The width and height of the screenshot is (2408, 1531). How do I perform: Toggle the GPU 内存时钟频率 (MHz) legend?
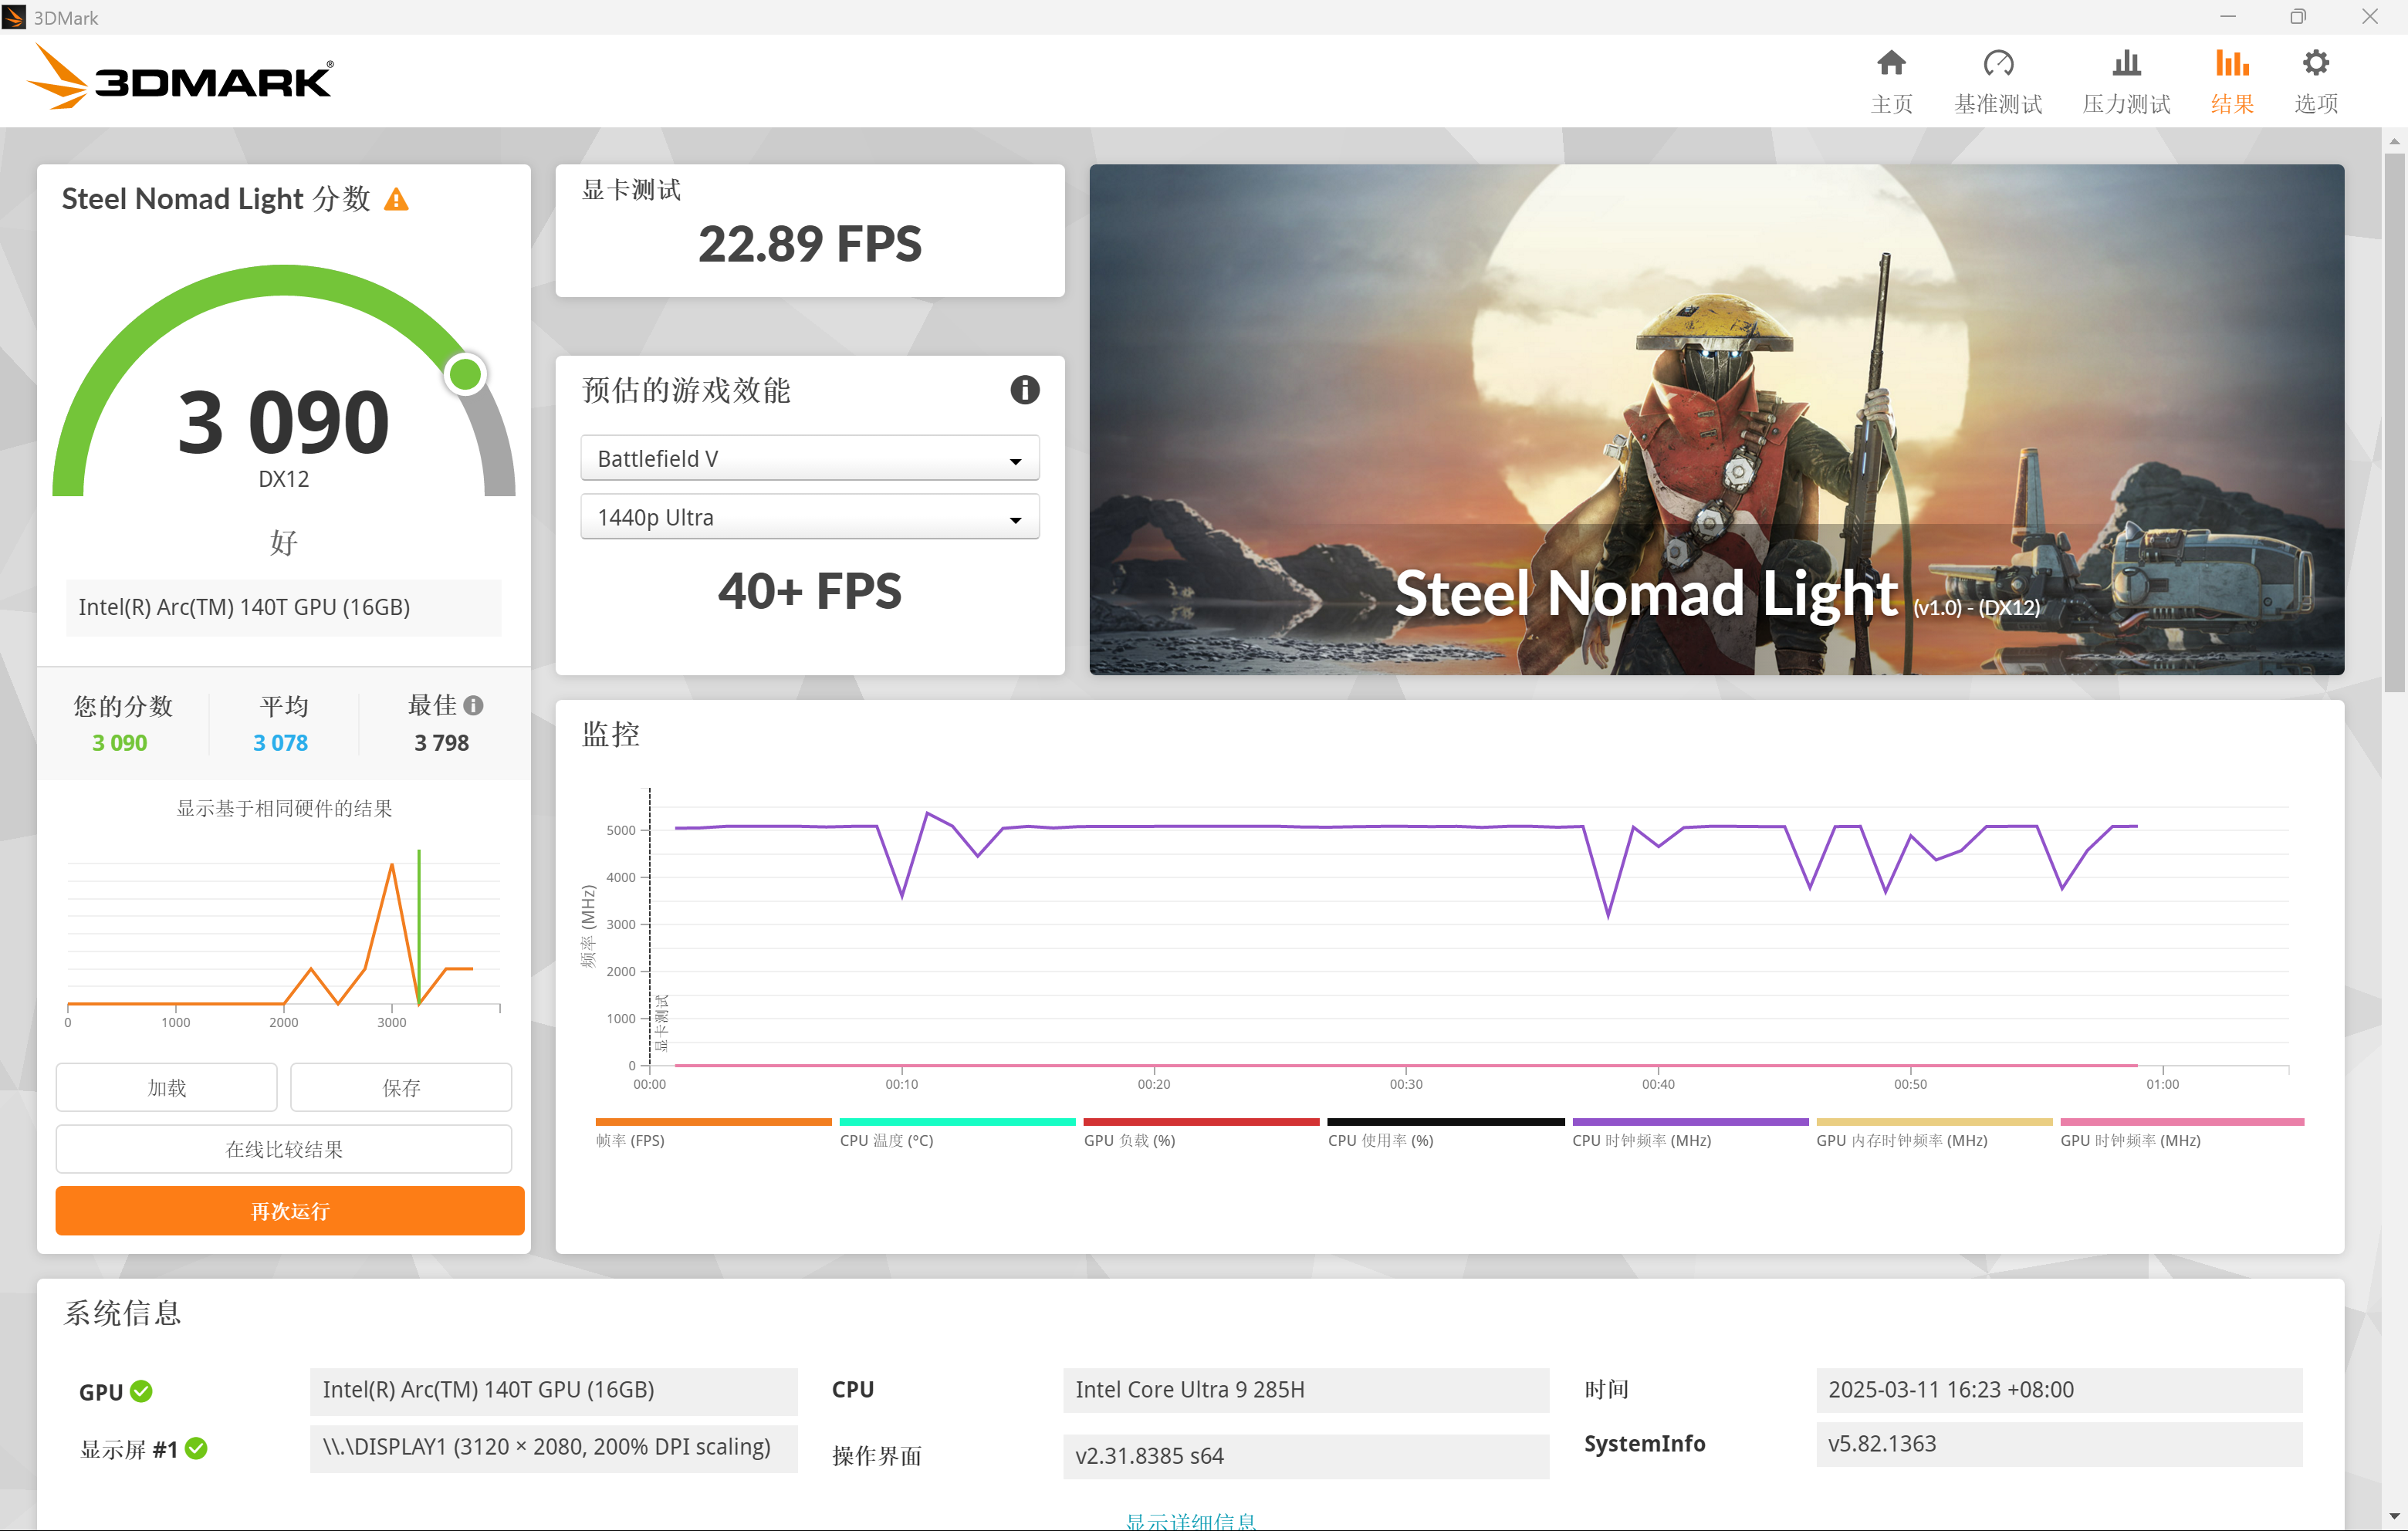pyautogui.click(x=1934, y=1133)
